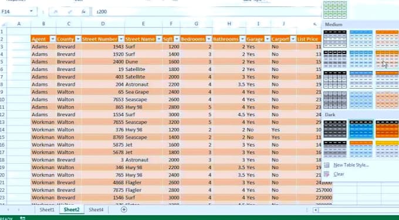Image resolution: width=399 pixels, height=220 pixels.
Task: Pick the green table style above Medium
Action: tap(335, 9)
